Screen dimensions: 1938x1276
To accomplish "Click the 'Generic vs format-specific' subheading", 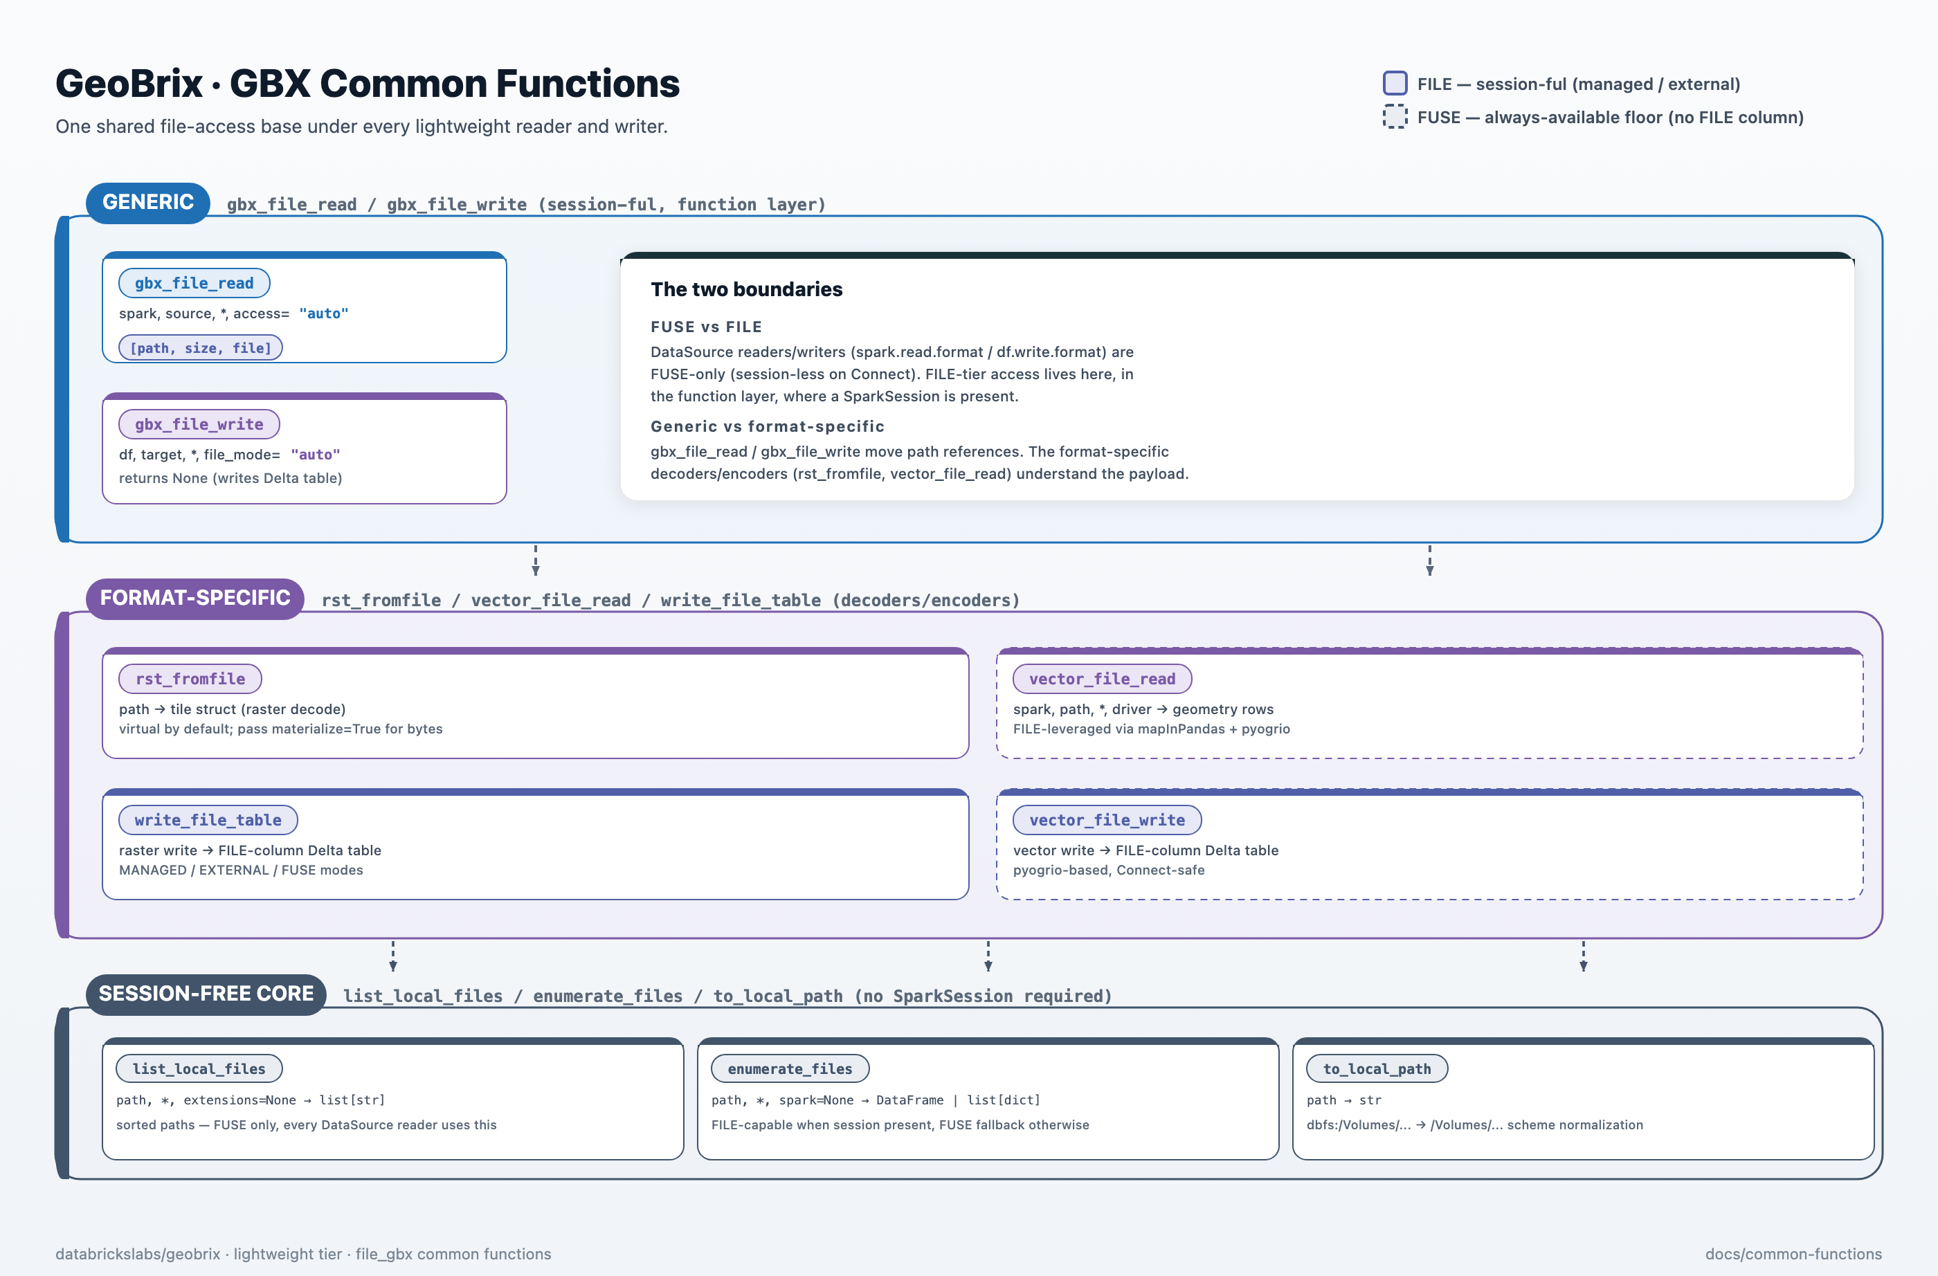I will pyautogui.click(x=767, y=426).
